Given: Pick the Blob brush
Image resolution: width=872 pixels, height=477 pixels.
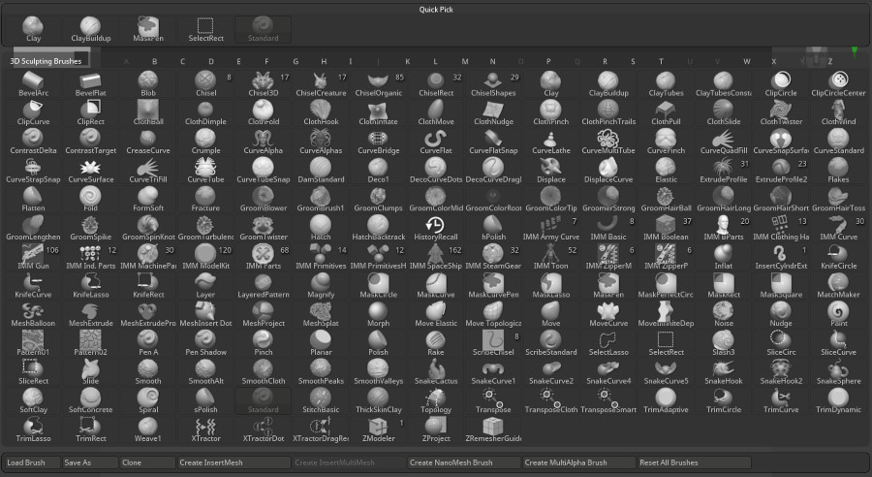Looking at the screenshot, I should pos(148,84).
